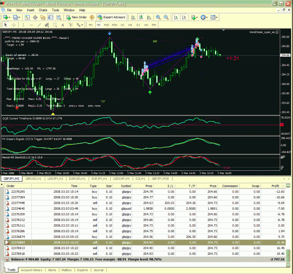This screenshot has height=274, width=293.
Task: Close the terminal panel with the x
Action: pyautogui.click(x=2, y=185)
